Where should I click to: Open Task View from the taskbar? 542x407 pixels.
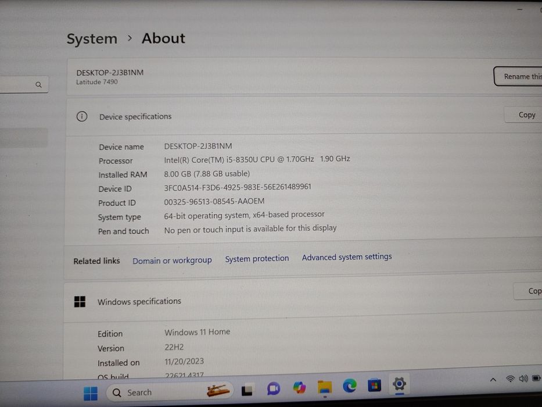(247, 390)
